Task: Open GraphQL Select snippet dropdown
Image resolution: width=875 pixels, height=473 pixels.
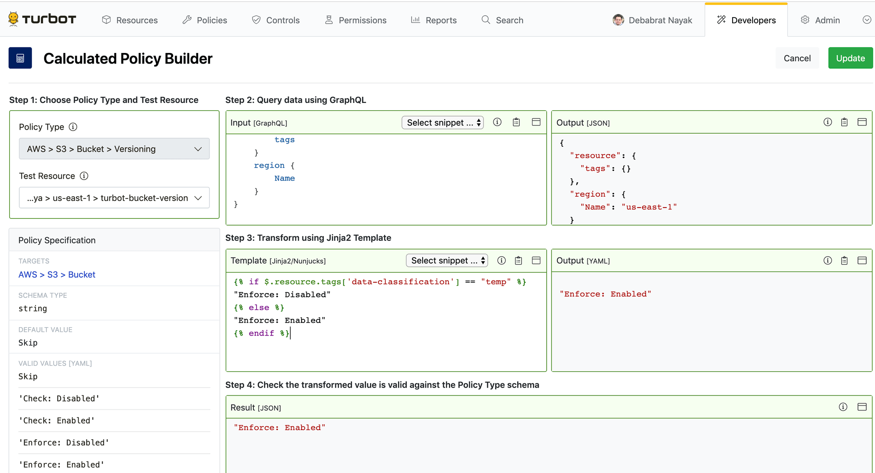Action: [x=442, y=123]
